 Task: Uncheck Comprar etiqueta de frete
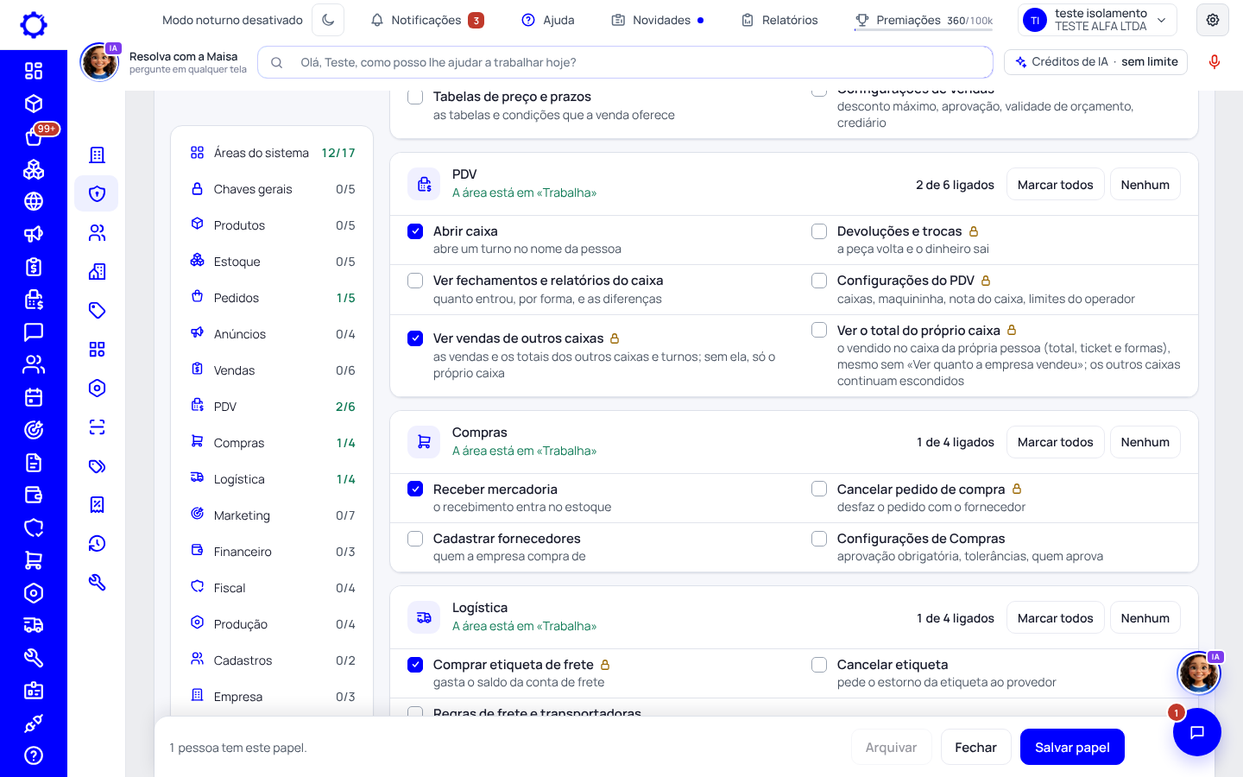point(415,665)
